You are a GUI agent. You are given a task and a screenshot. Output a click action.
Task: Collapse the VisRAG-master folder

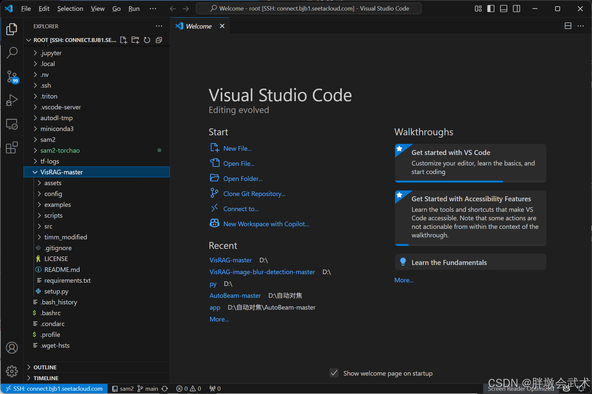point(97,172)
